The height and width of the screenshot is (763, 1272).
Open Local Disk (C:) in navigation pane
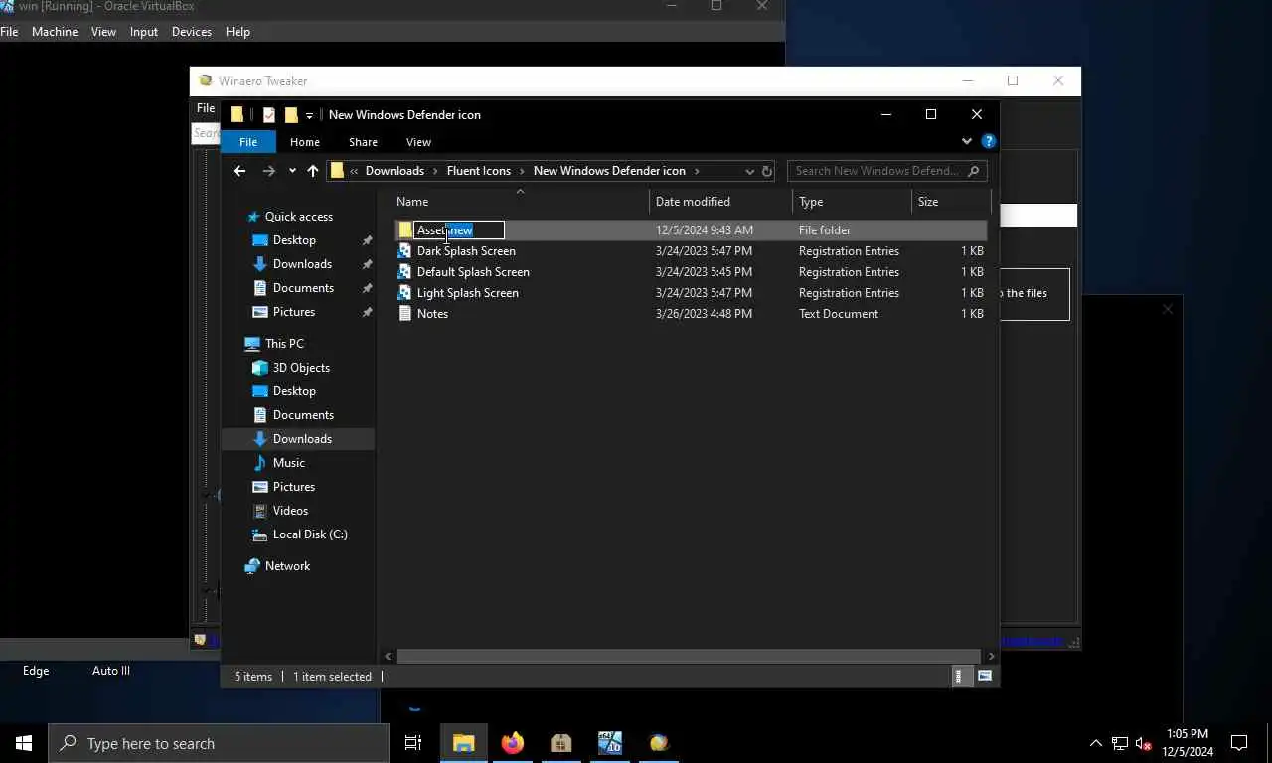[310, 534]
